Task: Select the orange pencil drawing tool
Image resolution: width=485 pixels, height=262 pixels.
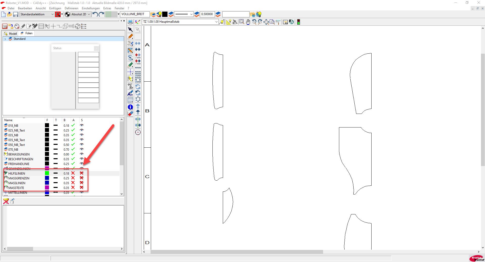Action: coord(130,37)
